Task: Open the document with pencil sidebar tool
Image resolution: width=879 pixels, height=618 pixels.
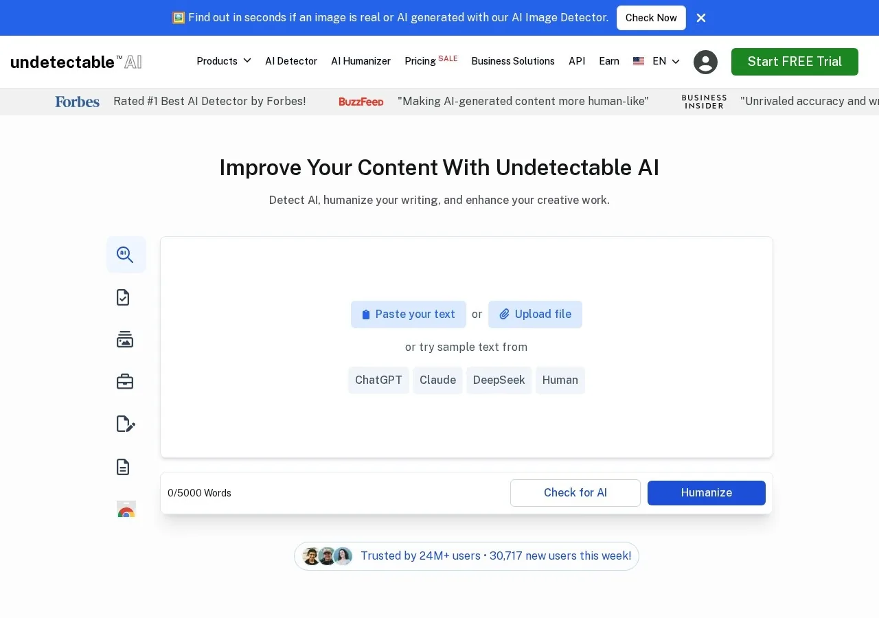Action: (x=126, y=424)
